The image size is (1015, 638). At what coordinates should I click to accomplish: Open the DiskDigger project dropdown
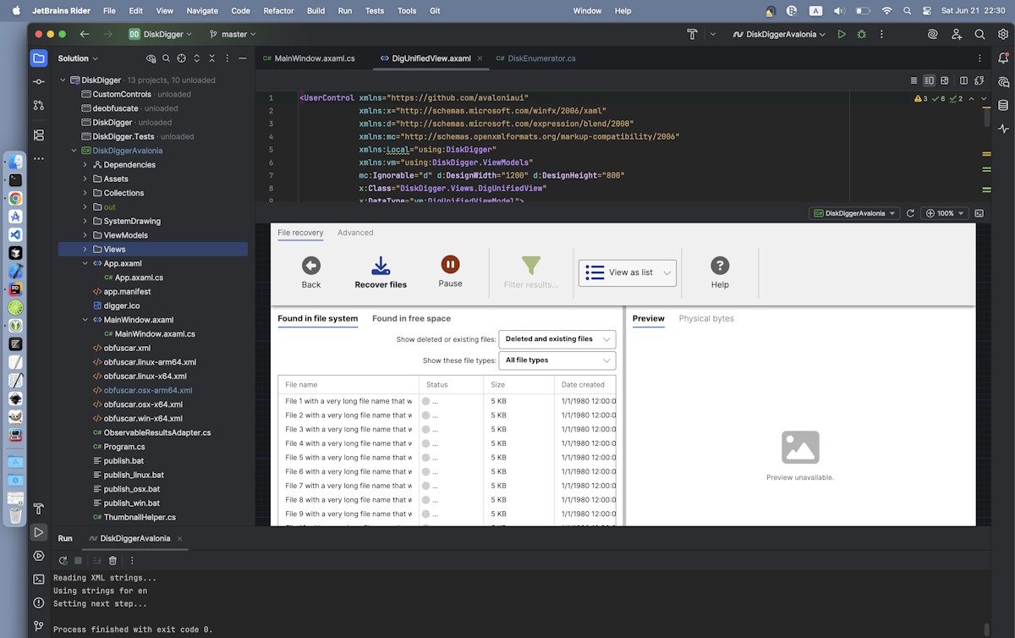[x=161, y=35]
